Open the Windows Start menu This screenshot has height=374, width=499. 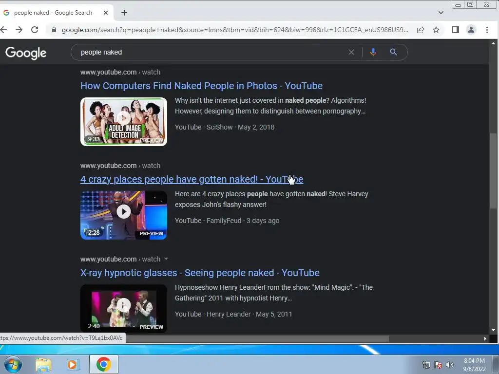[13, 364]
